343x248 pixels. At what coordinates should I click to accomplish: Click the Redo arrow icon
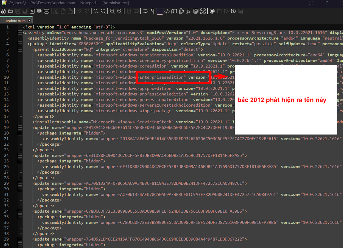coord(87,11)
